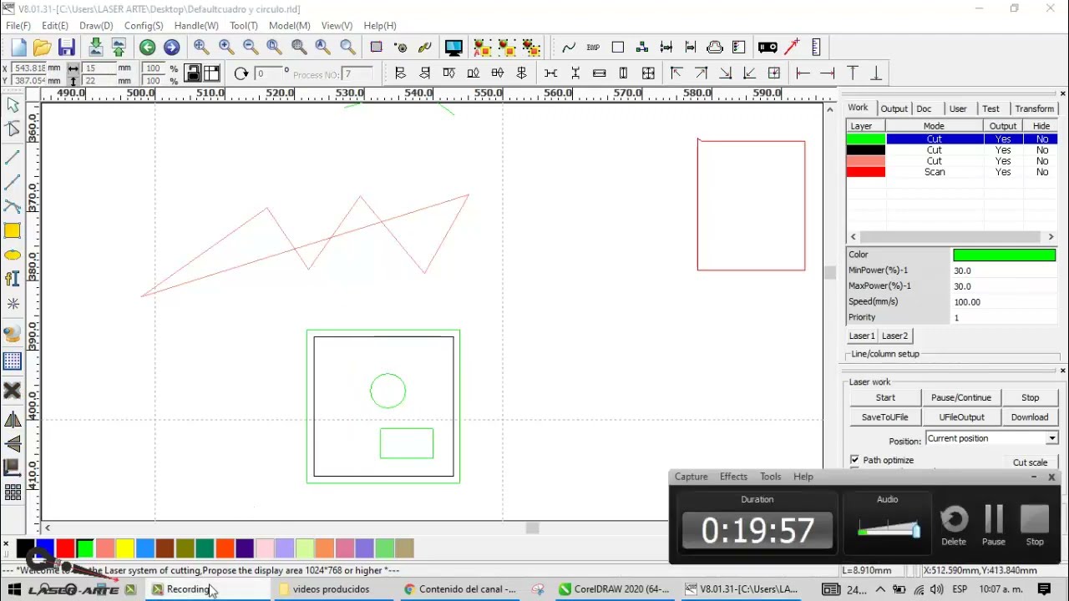Click the curve smooth icon in toolbar
Viewport: 1069px width, 601px height.
click(x=569, y=48)
